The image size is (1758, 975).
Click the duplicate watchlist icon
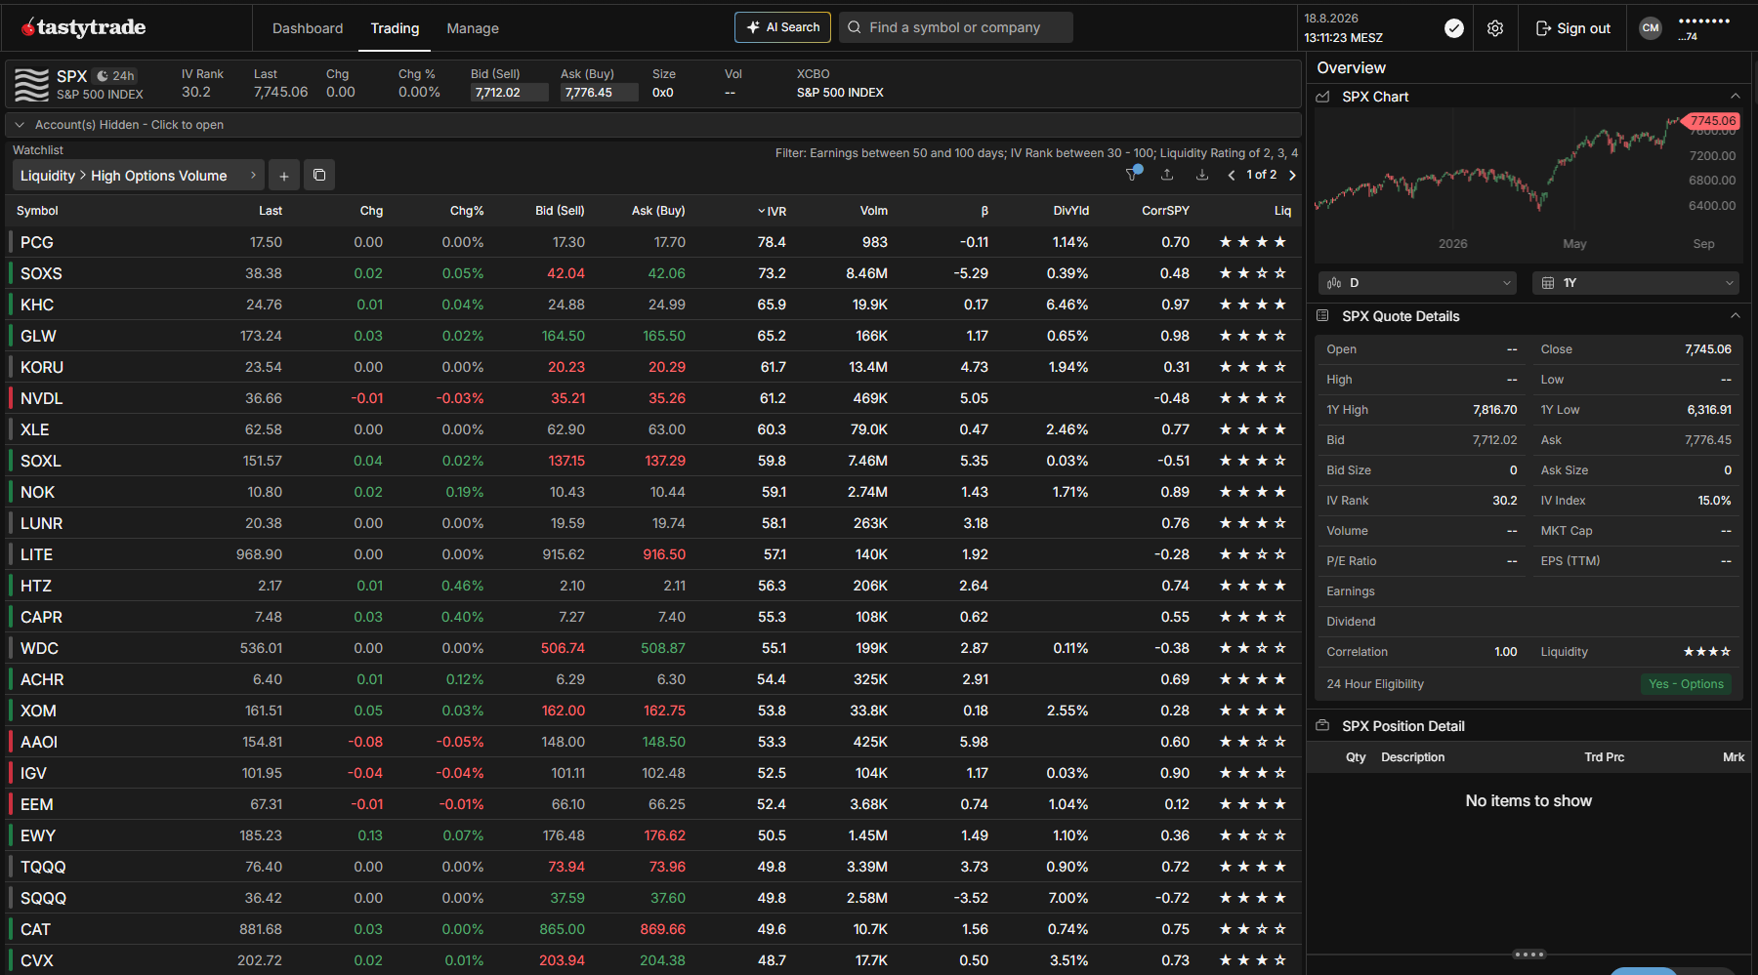(319, 175)
